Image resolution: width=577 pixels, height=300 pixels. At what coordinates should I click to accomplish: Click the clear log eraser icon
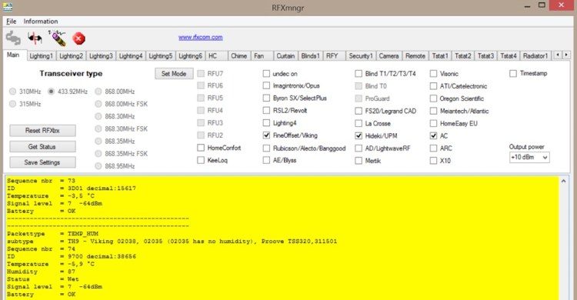click(57, 38)
